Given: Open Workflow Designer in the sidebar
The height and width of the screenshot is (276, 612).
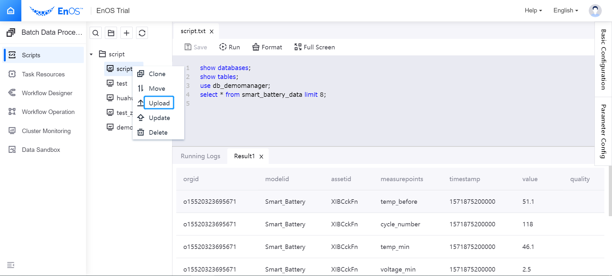Looking at the screenshot, I should [43, 93].
